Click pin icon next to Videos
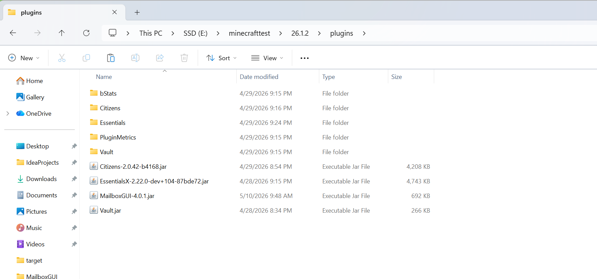Image resolution: width=597 pixels, height=279 pixels. (74, 244)
